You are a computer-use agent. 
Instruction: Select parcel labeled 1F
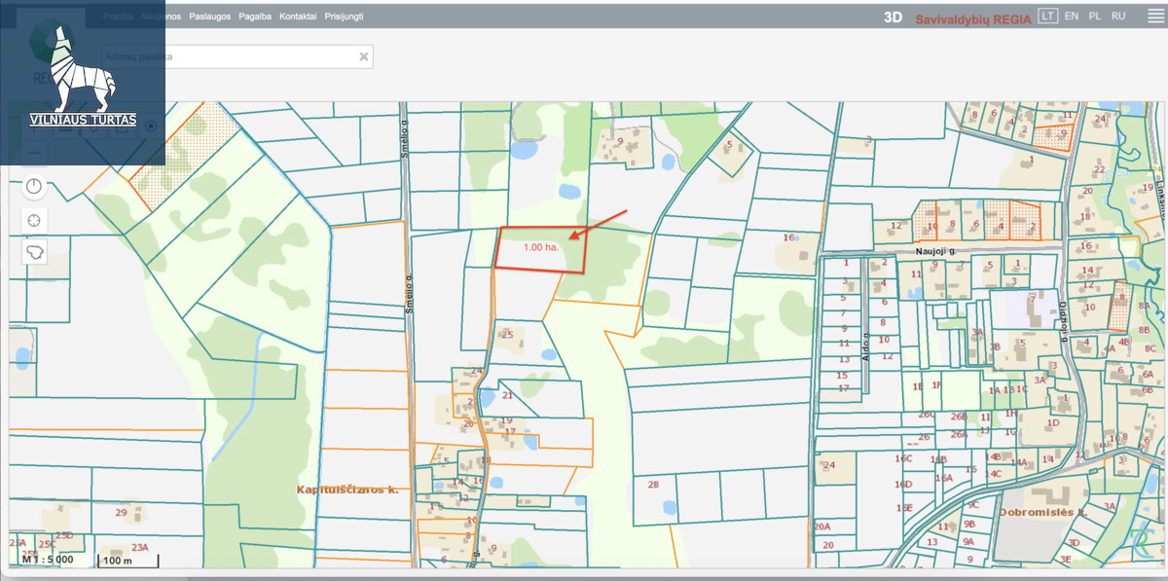pos(936,385)
